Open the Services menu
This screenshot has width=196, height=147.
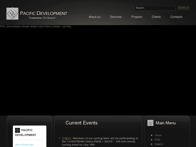point(116,17)
